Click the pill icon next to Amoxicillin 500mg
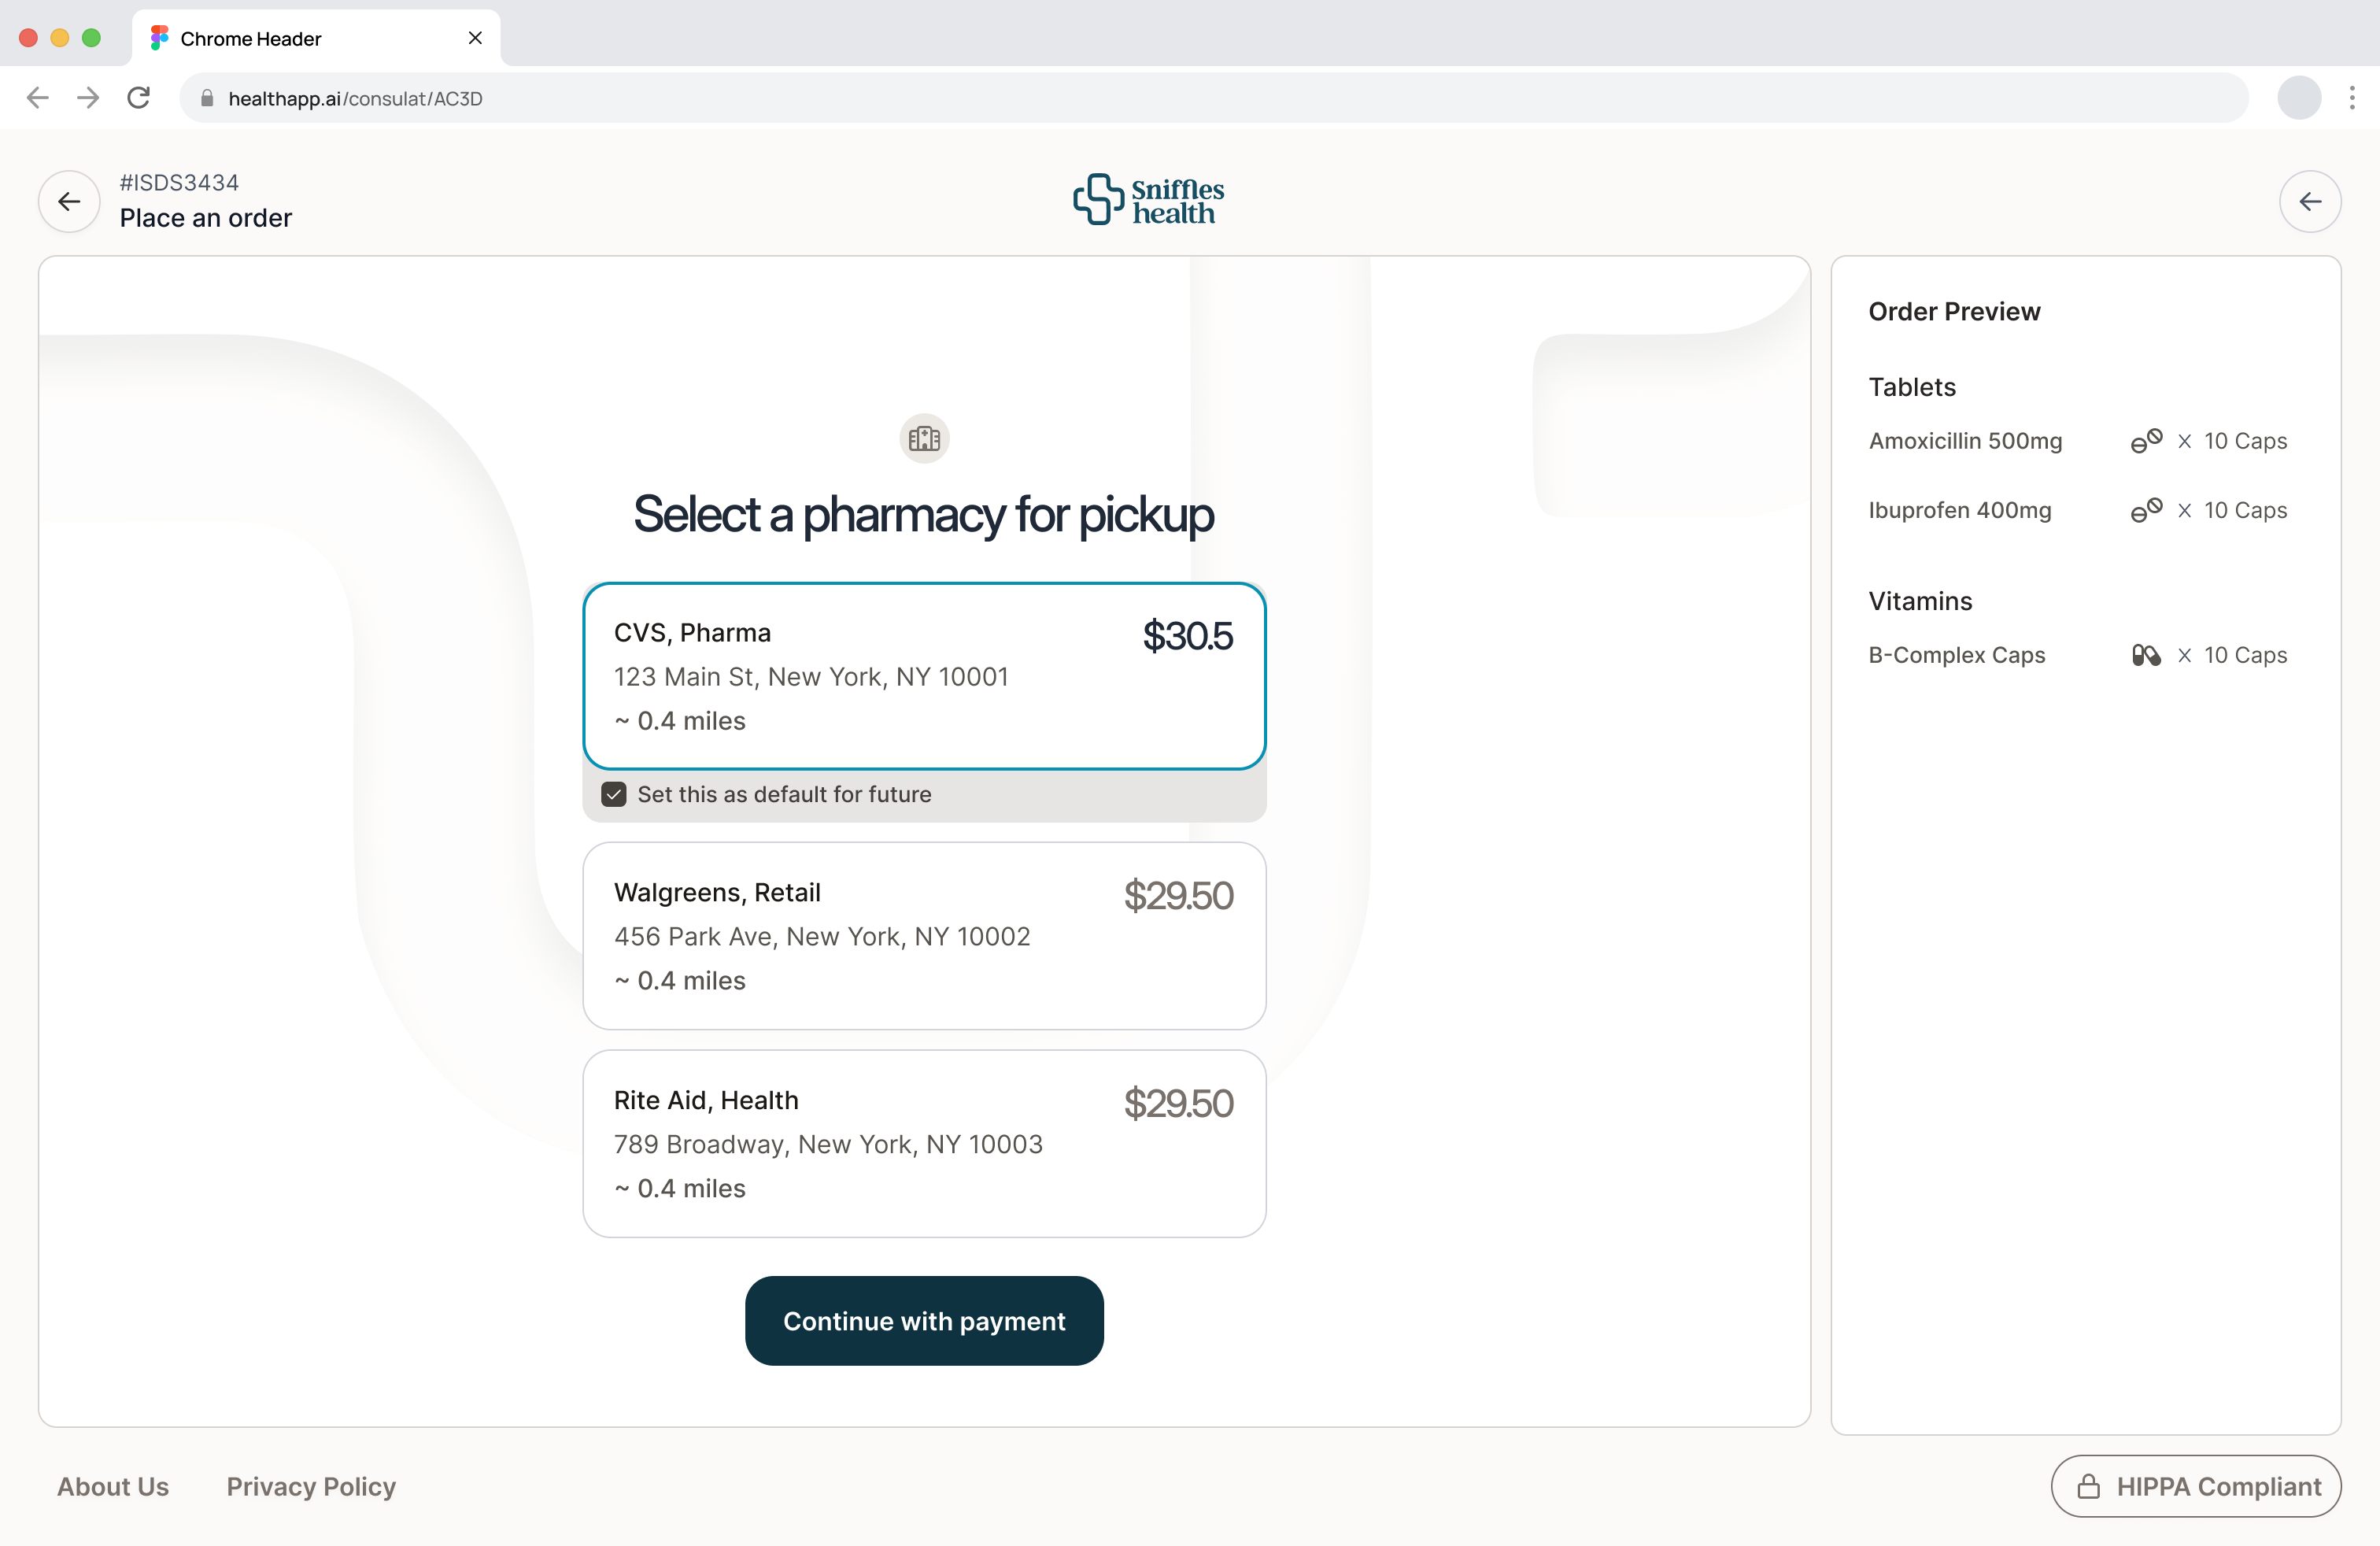 2146,441
